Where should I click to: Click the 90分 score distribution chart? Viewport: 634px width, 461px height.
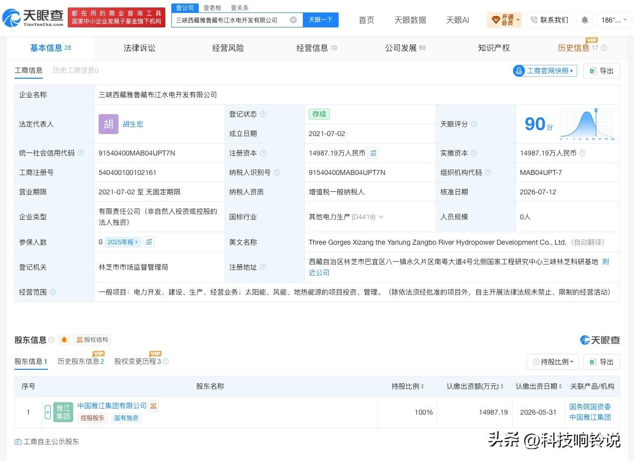(587, 124)
